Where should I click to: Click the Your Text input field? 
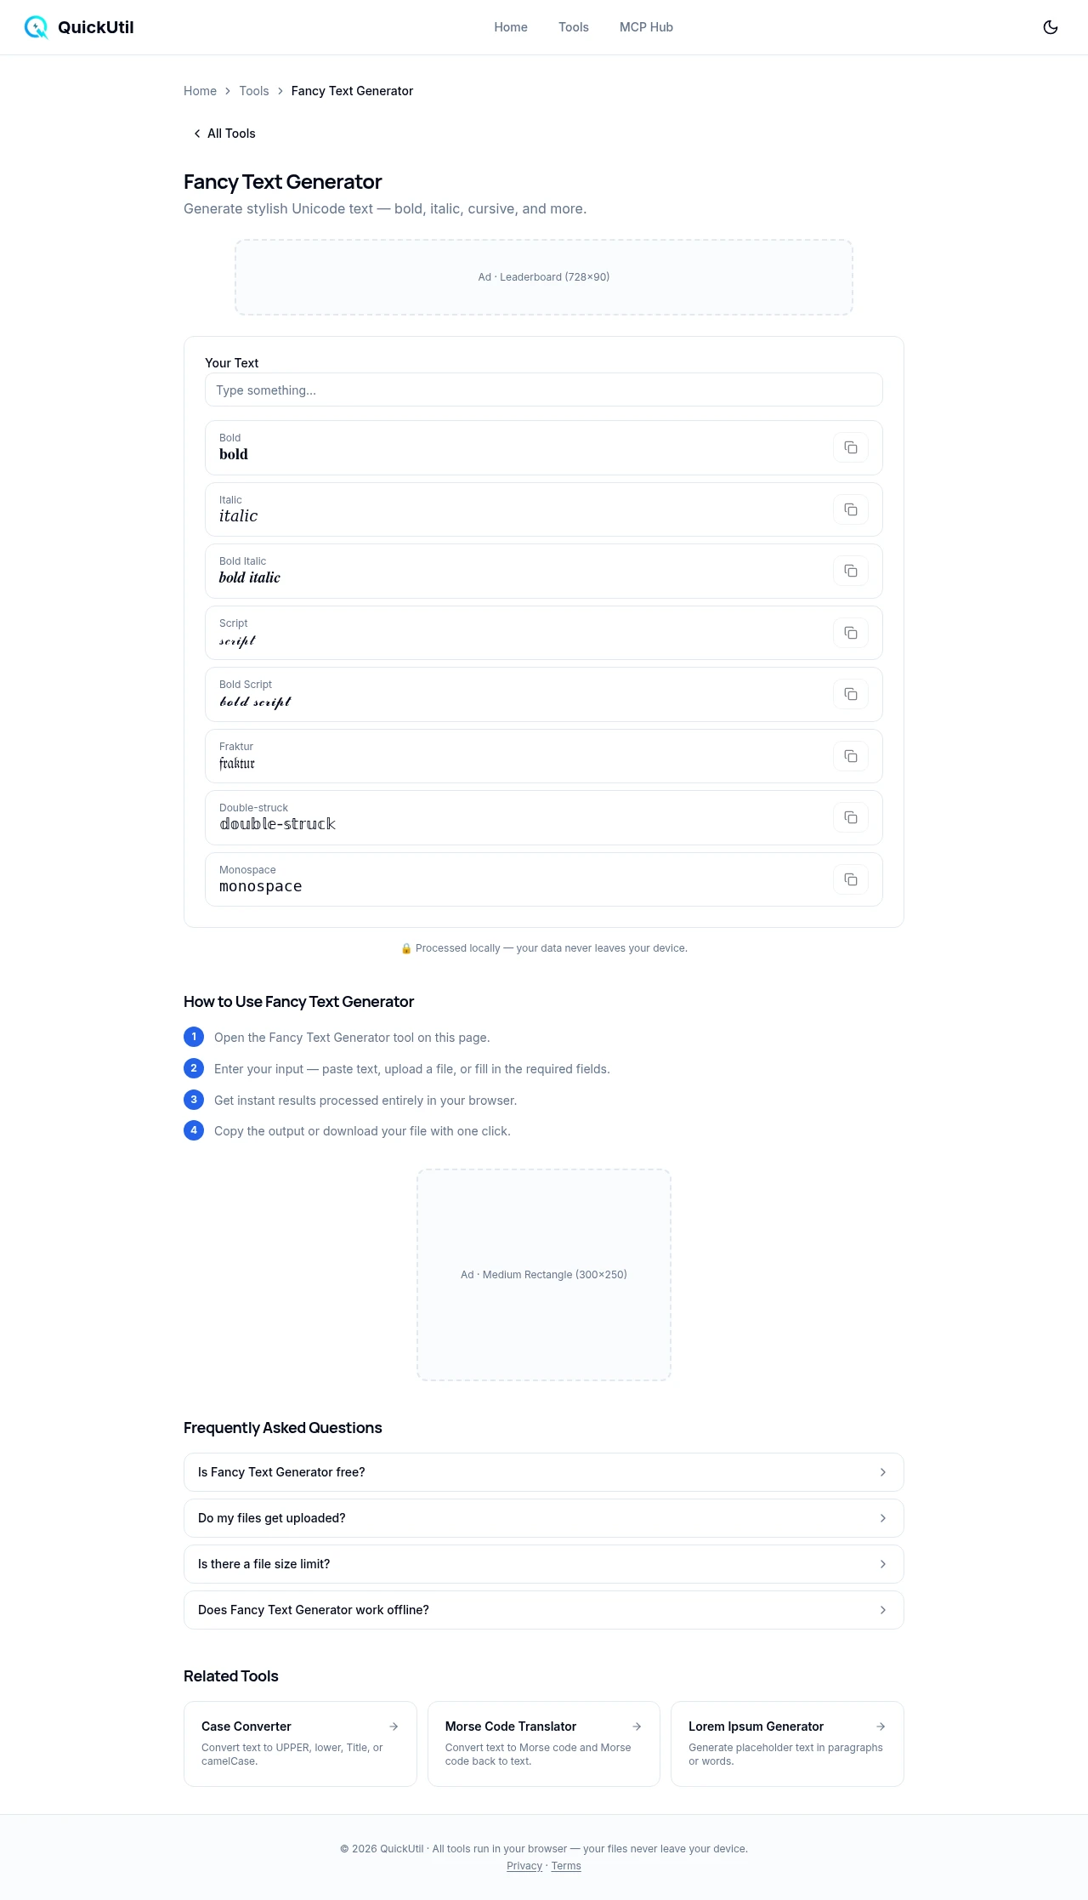pyautogui.click(x=543, y=390)
